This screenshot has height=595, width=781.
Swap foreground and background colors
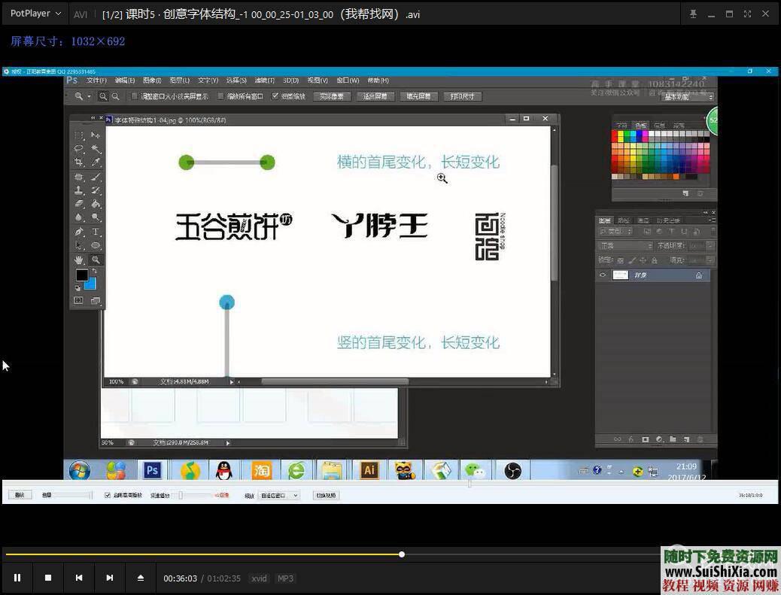tap(94, 271)
